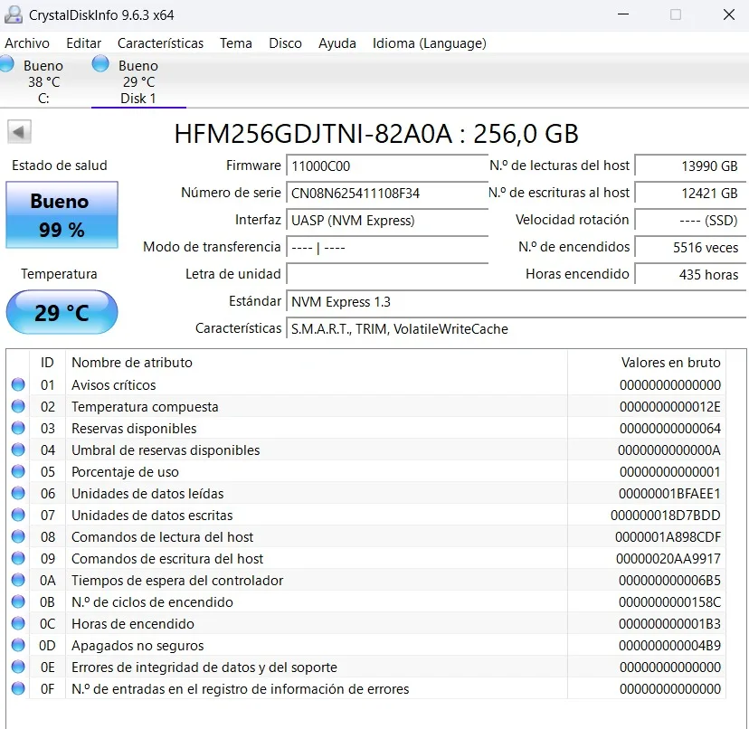Click the power-on hours 435 horas
The image size is (749, 729).
click(690, 275)
